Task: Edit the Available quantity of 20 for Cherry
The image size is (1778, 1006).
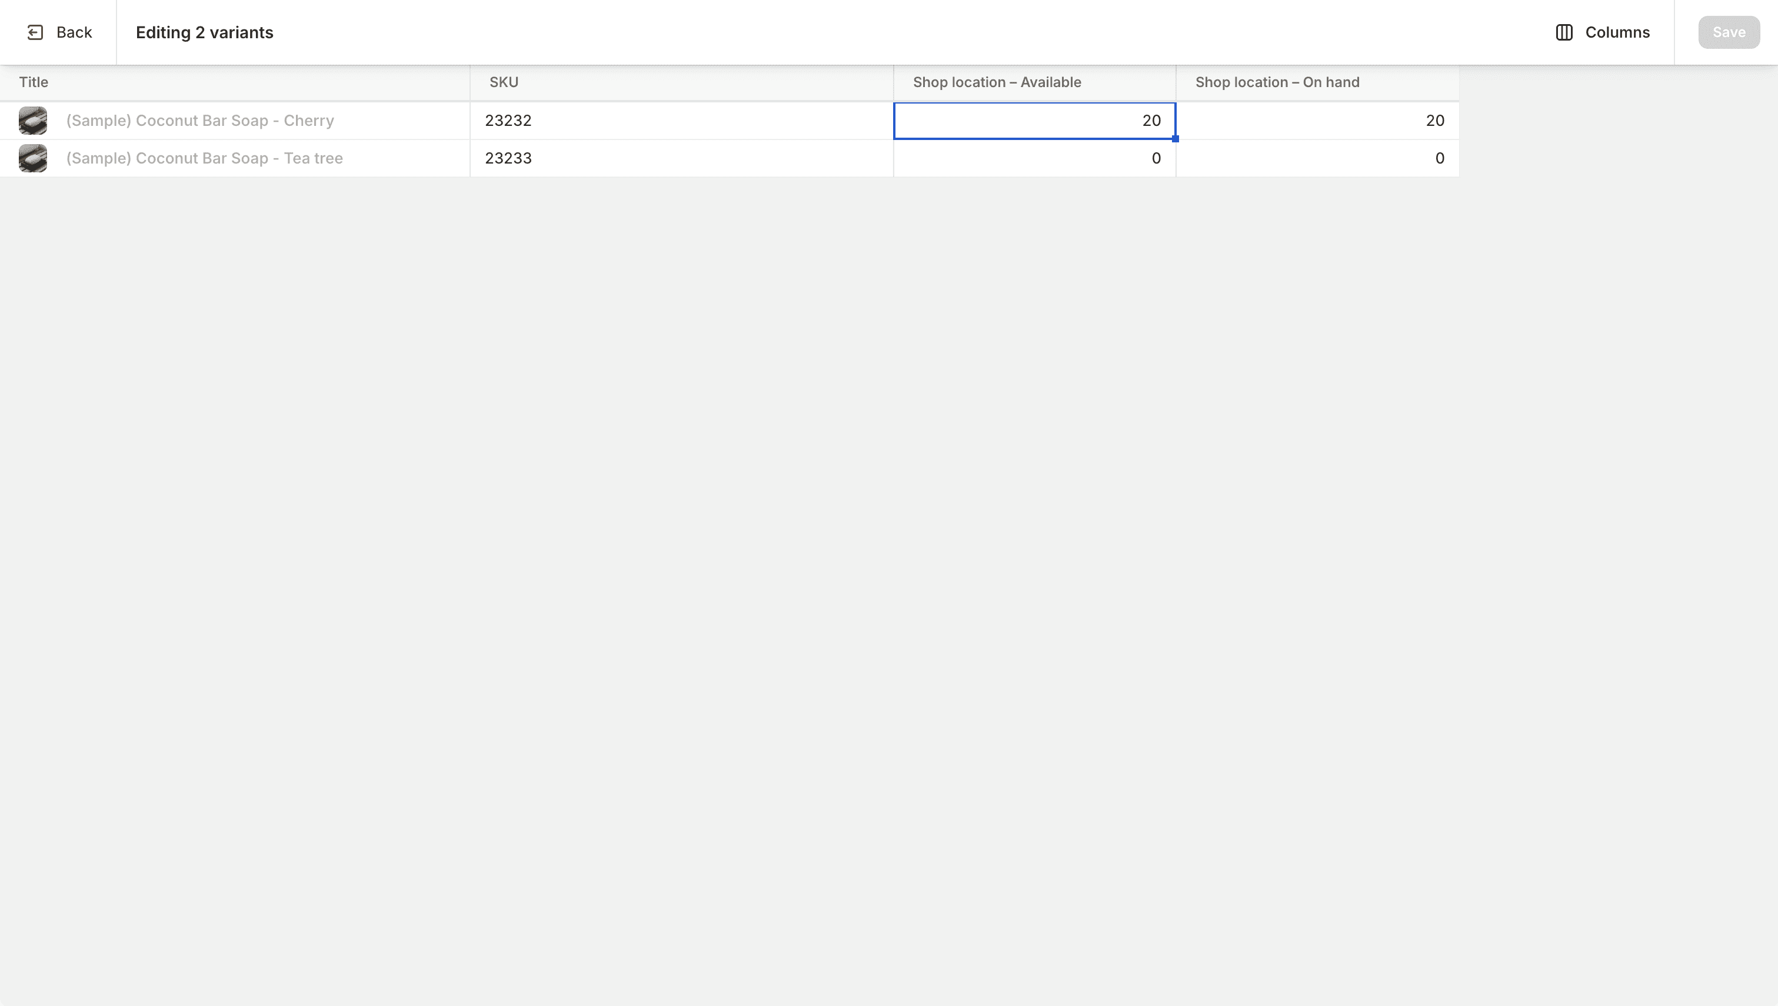Action: click(x=1034, y=120)
